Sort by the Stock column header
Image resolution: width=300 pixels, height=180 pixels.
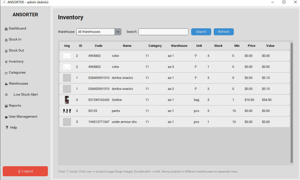tap(218, 46)
